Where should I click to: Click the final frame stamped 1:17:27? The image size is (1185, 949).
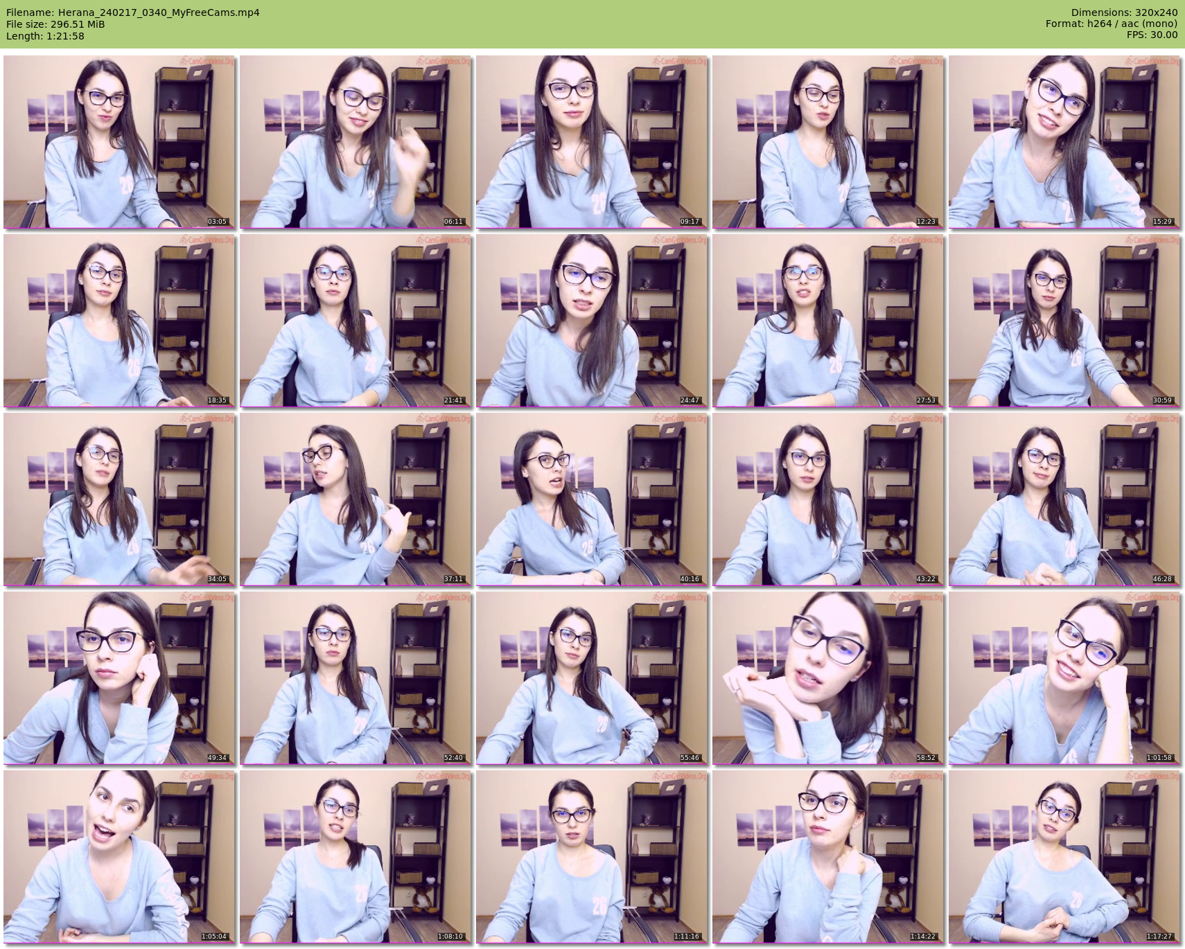(x=1064, y=857)
